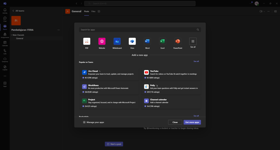The width and height of the screenshot is (280, 150).
Task: Open Manage your apps
Action: tap(94, 122)
